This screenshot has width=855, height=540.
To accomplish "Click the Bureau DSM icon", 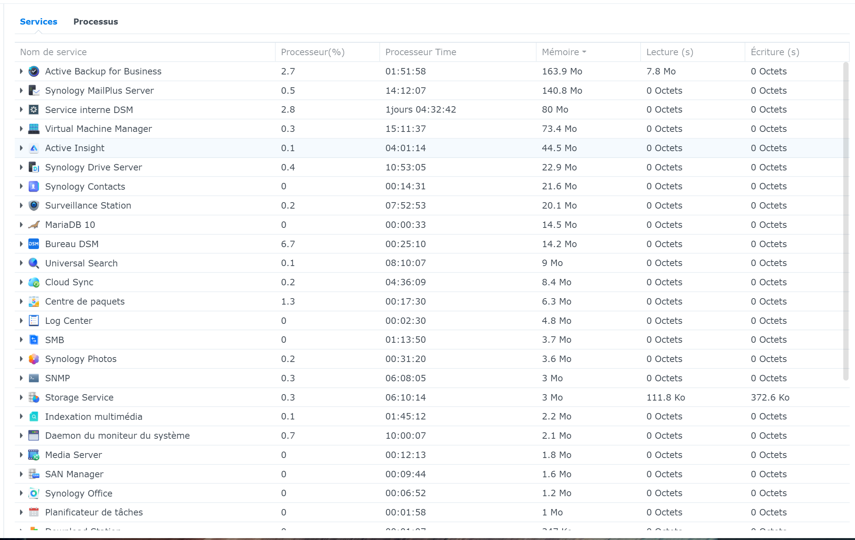I will tap(34, 244).
